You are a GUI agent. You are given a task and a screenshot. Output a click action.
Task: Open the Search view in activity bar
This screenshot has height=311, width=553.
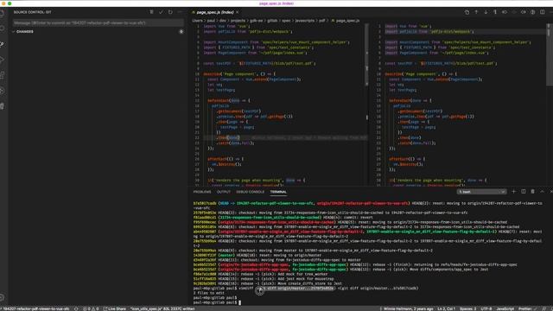click(2, 29)
